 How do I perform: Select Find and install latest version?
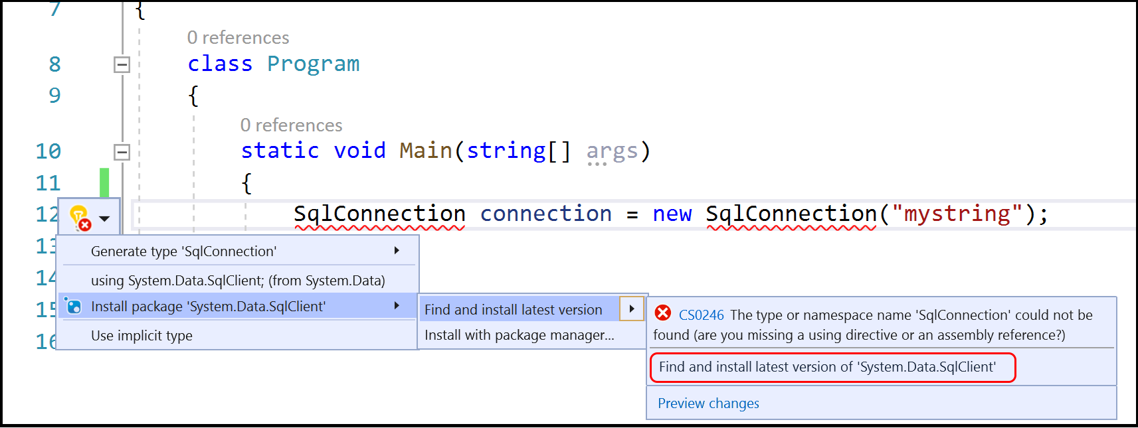[x=512, y=309]
